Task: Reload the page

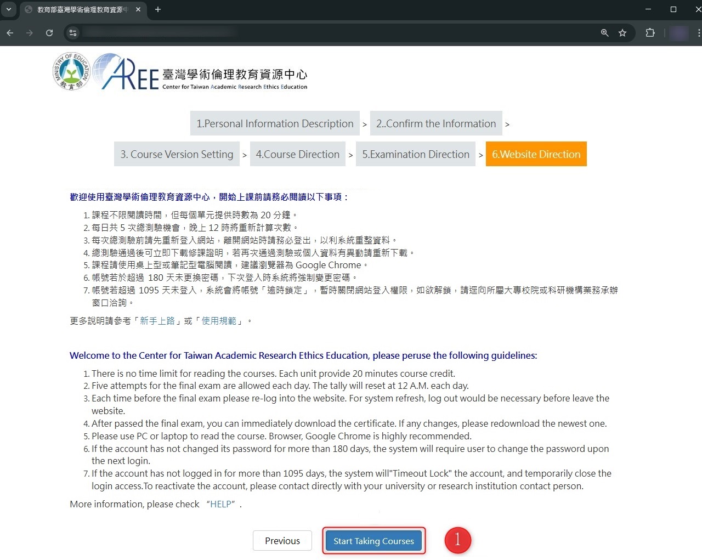Action: click(x=49, y=33)
